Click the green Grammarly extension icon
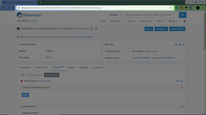This screenshot has width=206, height=115. pos(177,8)
